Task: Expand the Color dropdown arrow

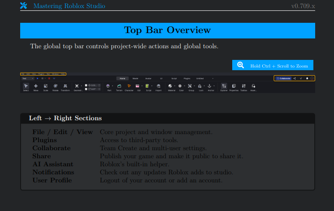Action: [184, 86]
